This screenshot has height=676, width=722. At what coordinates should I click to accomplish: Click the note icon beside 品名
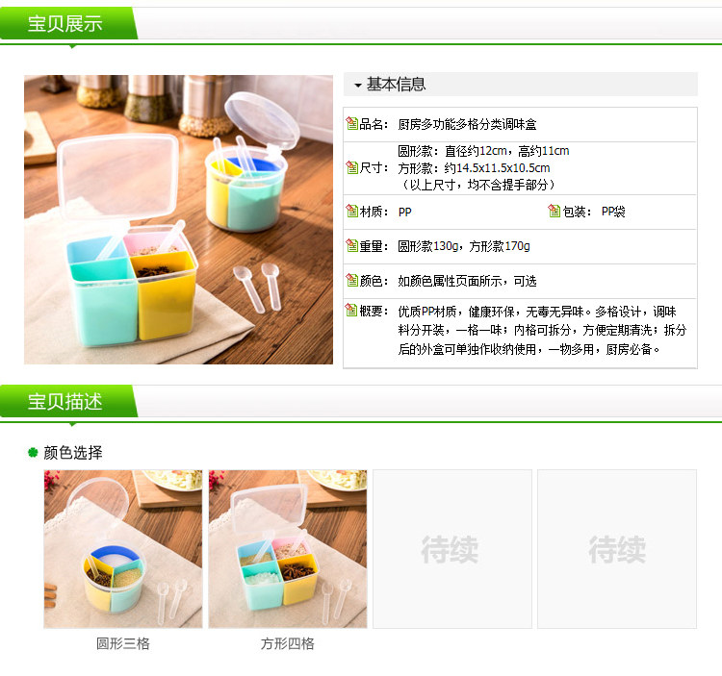click(x=351, y=123)
